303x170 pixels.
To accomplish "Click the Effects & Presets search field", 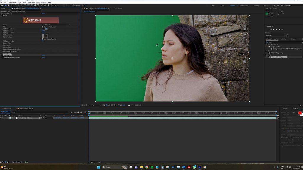I will pyautogui.click(x=284, y=42).
